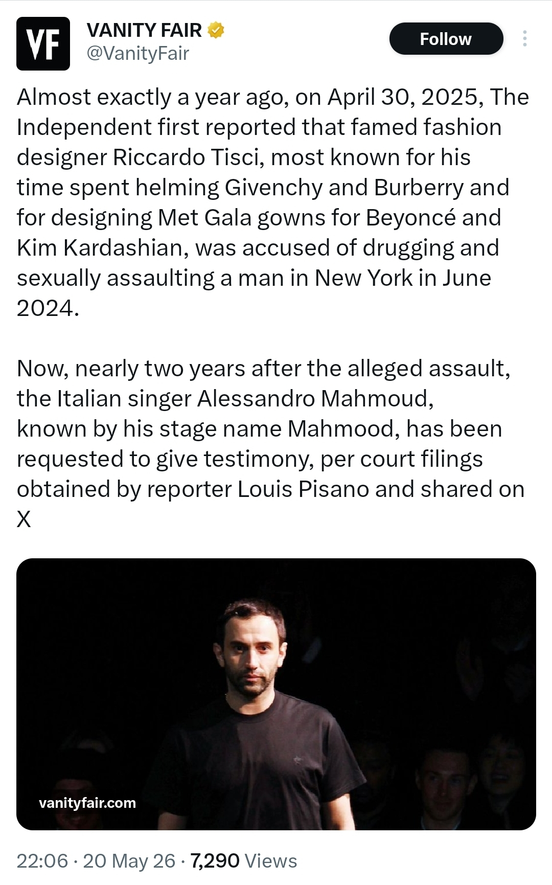
Task: Click the 22:06 post timestamp
Action: [x=42, y=861]
